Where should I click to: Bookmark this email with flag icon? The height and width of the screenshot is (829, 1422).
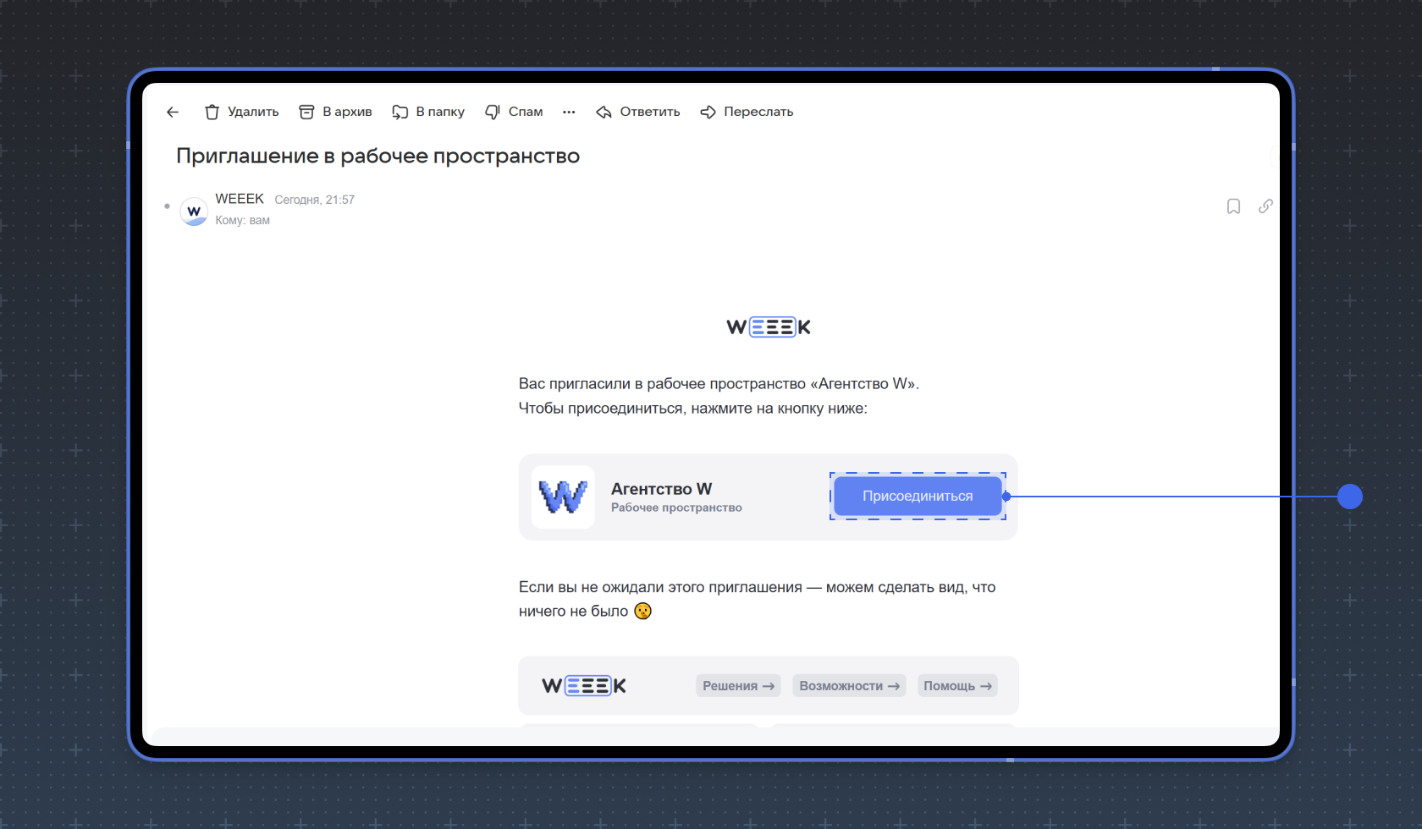pos(1233,206)
